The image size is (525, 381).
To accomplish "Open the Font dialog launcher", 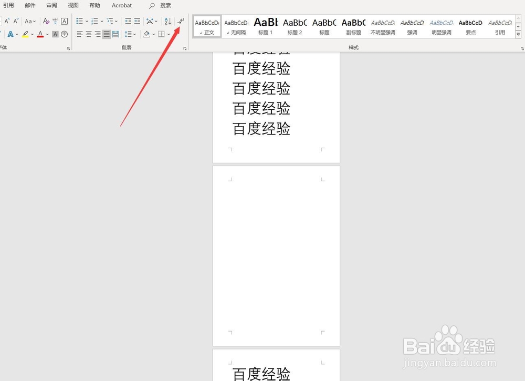I will pos(68,48).
